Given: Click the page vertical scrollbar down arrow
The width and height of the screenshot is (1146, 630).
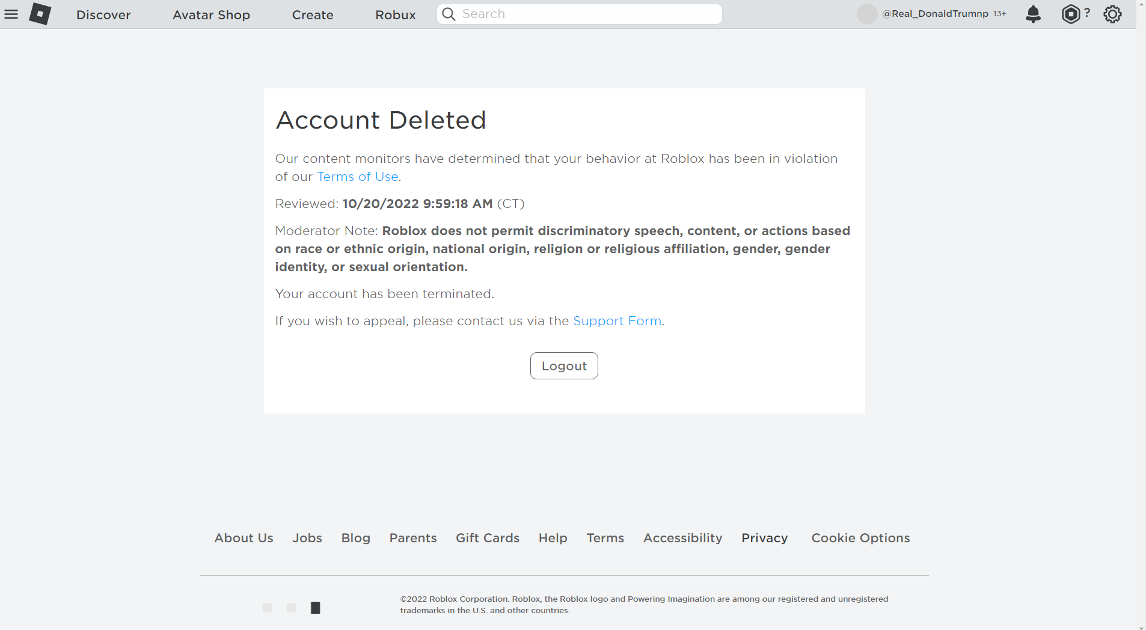Looking at the screenshot, I should (x=1141, y=626).
